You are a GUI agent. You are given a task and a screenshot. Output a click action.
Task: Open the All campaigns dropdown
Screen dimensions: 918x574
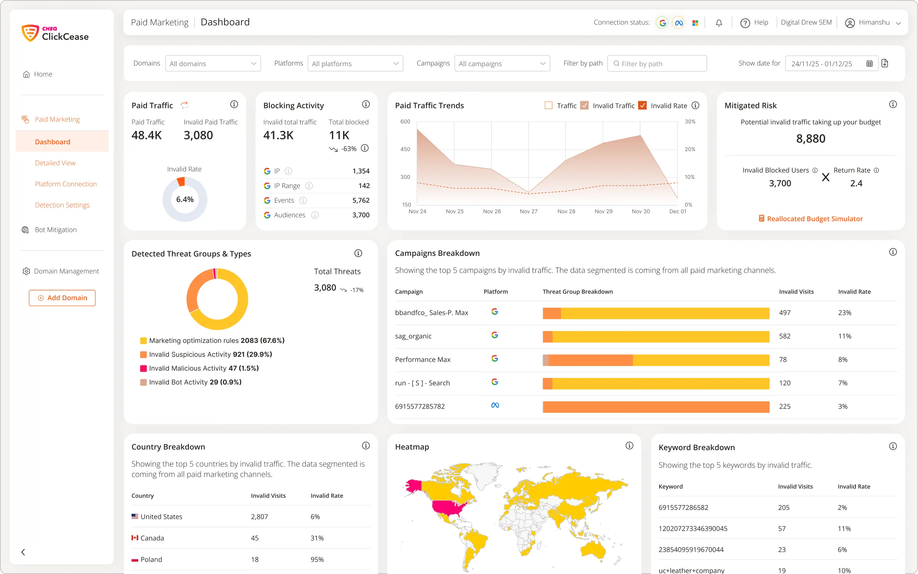click(502, 63)
